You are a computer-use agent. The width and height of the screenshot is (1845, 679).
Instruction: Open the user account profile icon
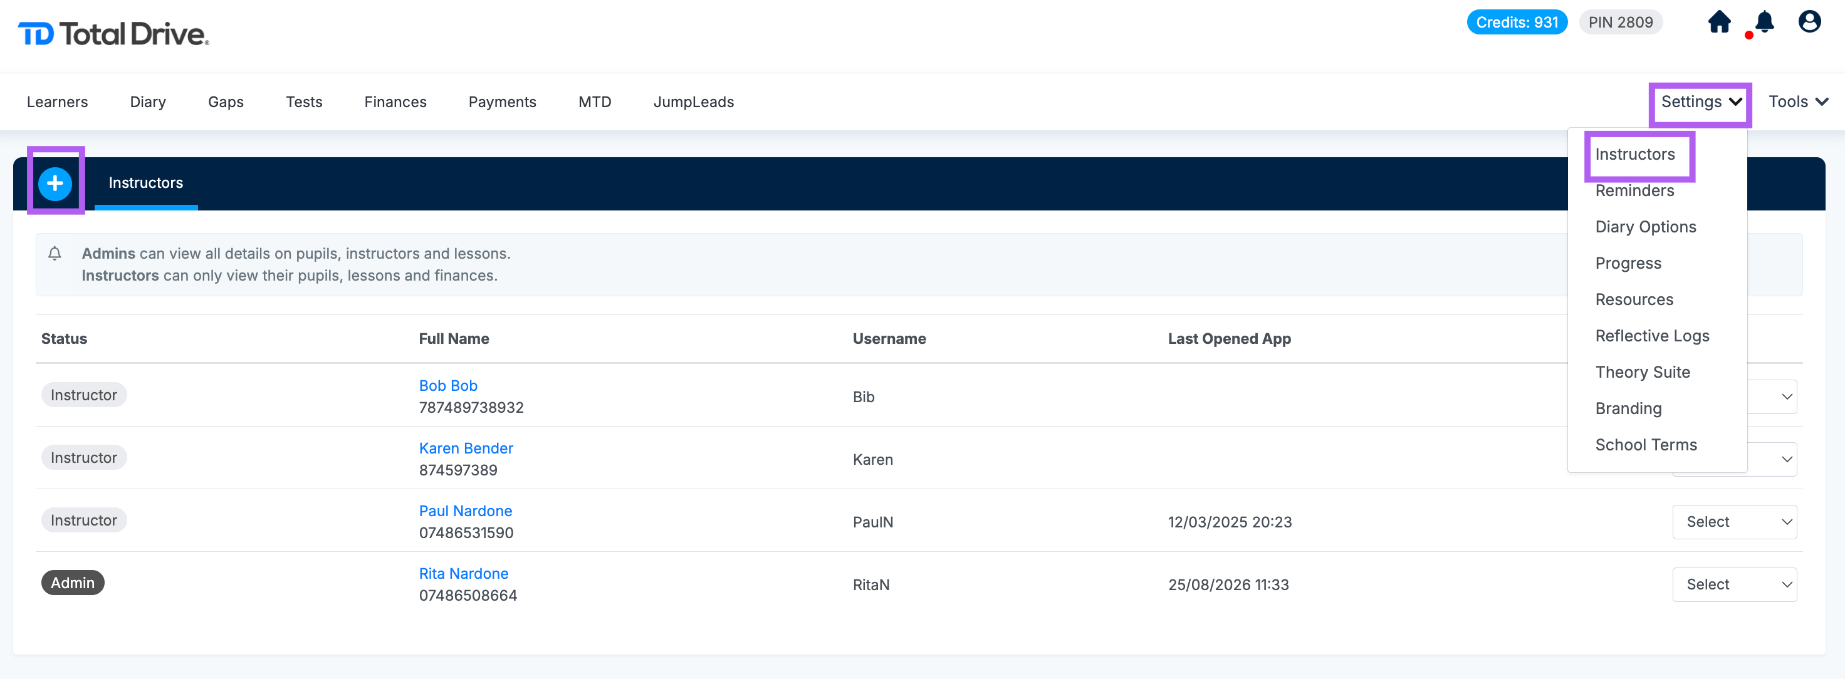pyautogui.click(x=1809, y=22)
